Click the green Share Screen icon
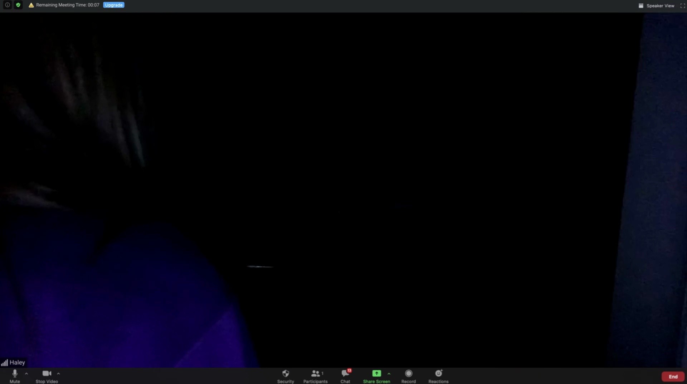 [x=376, y=374]
